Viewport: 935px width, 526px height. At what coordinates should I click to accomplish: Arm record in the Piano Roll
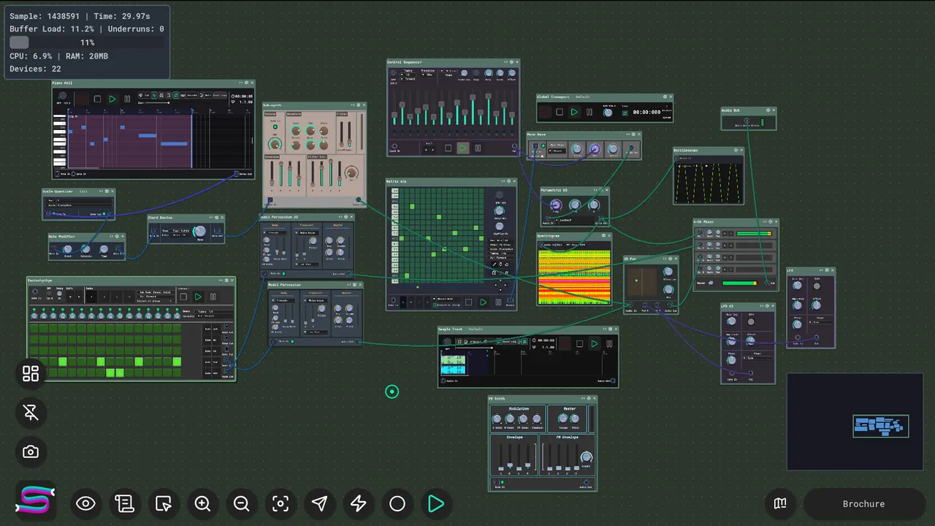point(82,99)
